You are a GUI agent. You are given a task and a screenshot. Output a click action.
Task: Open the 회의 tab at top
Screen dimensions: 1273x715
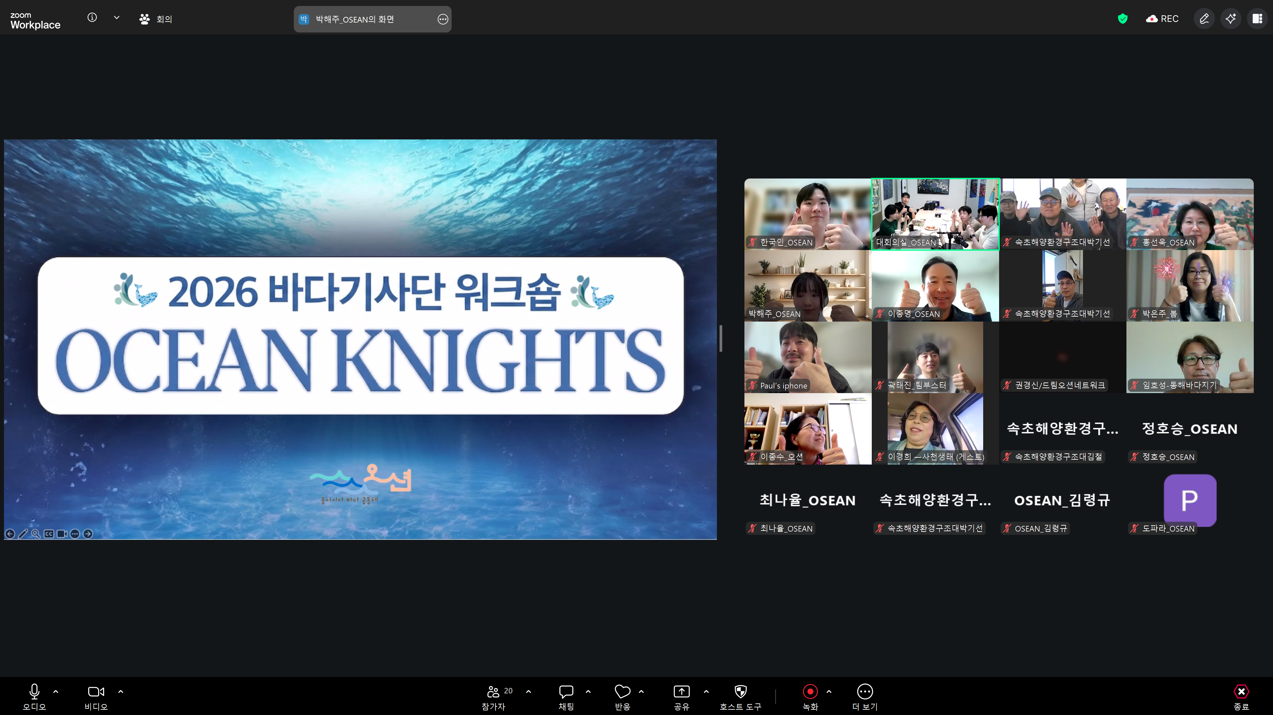[156, 19]
